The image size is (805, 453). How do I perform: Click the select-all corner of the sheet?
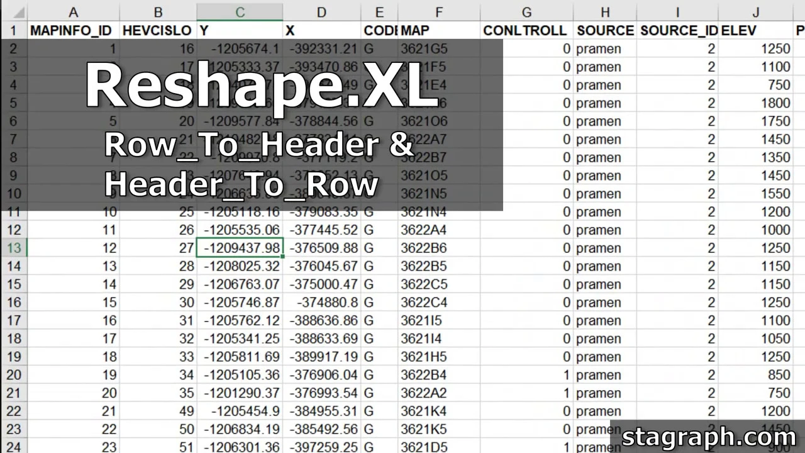[13, 12]
